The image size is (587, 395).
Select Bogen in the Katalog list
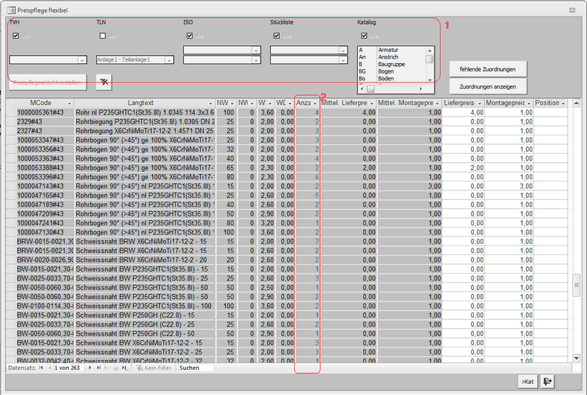(385, 71)
